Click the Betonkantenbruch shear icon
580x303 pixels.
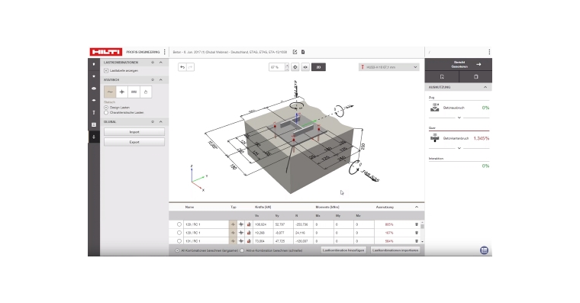[x=435, y=138]
